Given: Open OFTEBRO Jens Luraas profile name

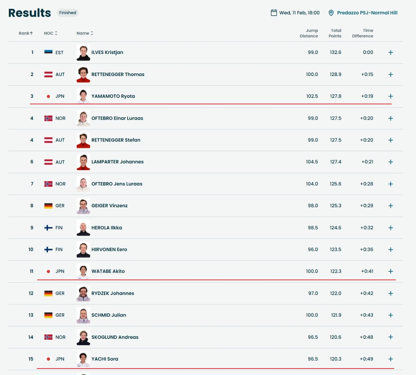Looking at the screenshot, I should click(117, 184).
